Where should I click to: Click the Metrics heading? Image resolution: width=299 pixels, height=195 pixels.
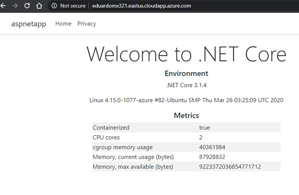click(187, 116)
